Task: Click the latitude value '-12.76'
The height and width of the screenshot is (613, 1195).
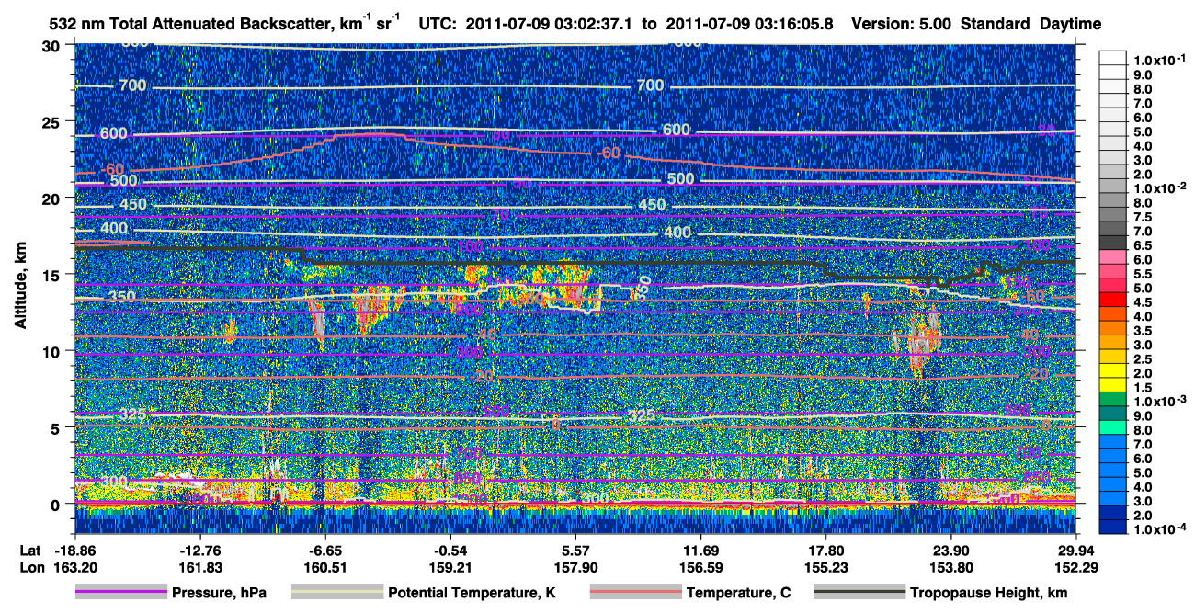Action: [x=199, y=551]
